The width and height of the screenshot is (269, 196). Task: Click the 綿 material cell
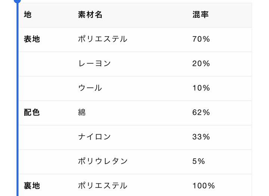point(82,113)
